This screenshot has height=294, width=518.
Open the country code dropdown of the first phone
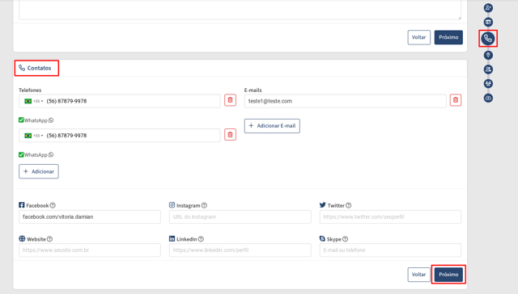point(34,101)
